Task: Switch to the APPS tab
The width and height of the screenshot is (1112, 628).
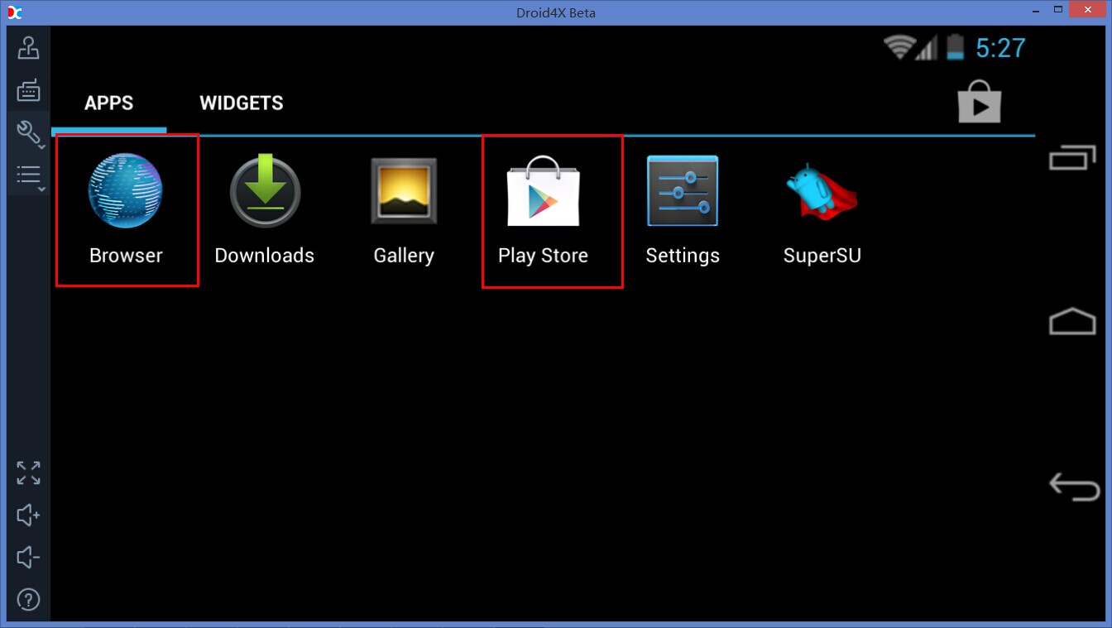Action: coord(109,103)
